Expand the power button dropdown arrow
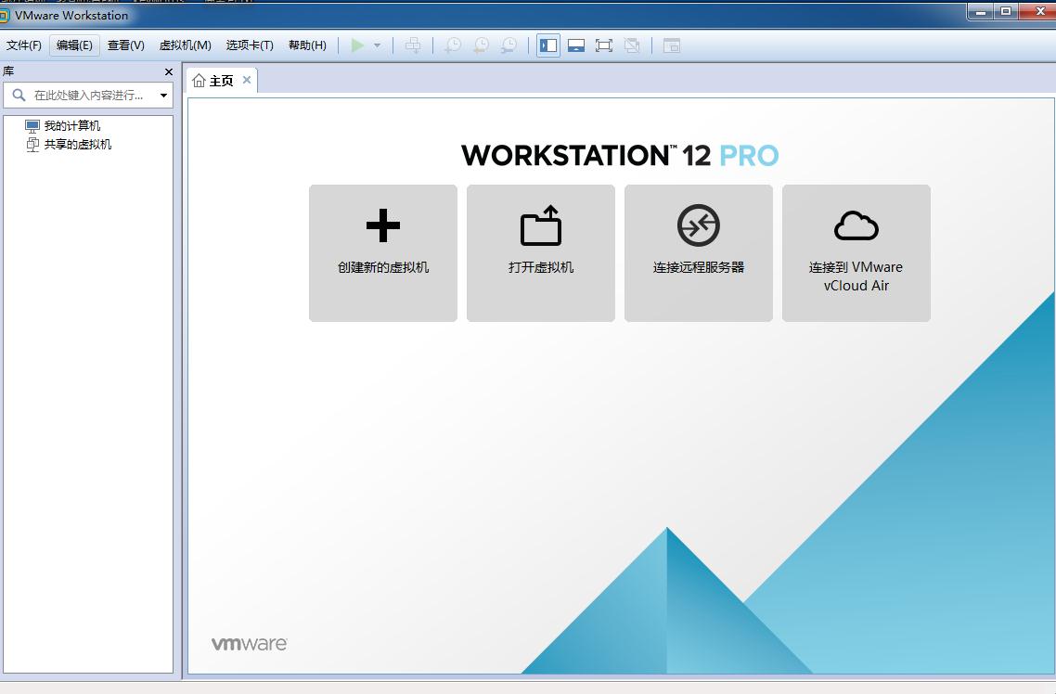 pos(376,45)
